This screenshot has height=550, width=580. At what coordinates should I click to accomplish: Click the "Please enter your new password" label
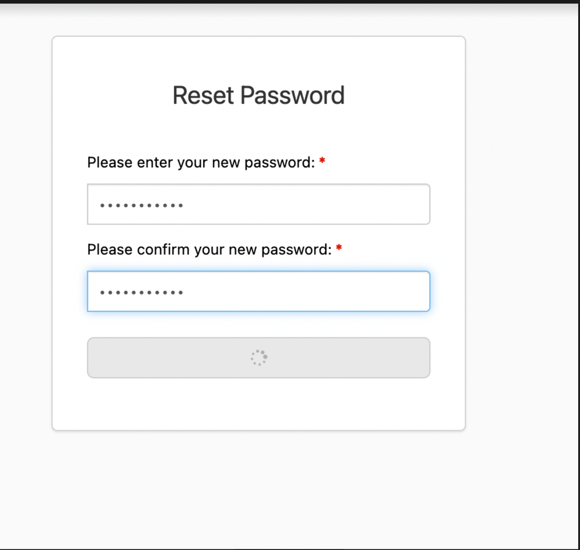point(200,162)
